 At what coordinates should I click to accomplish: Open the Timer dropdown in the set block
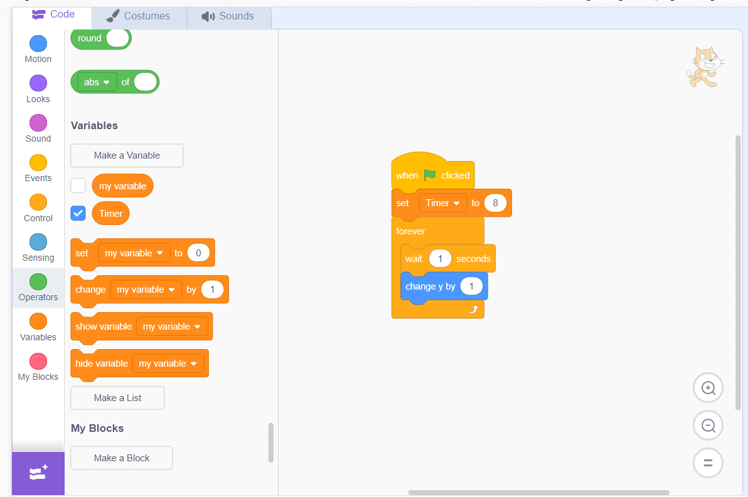(x=443, y=202)
